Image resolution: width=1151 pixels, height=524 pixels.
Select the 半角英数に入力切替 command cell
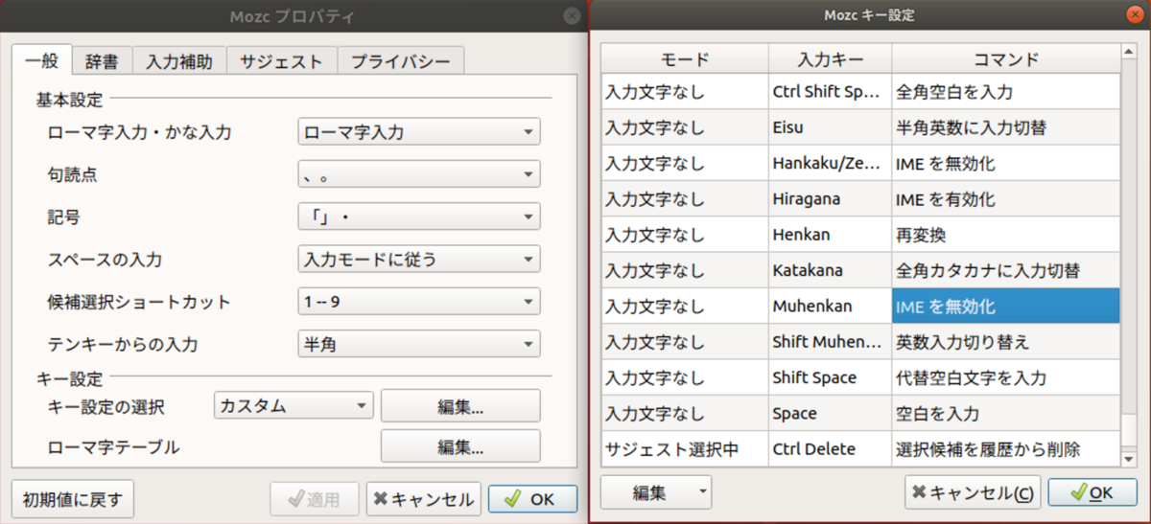coord(1005,127)
